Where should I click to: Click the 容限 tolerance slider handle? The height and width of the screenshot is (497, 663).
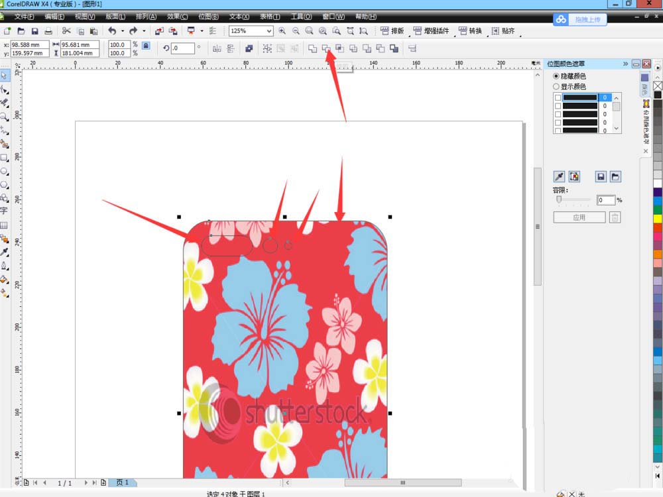click(559, 199)
